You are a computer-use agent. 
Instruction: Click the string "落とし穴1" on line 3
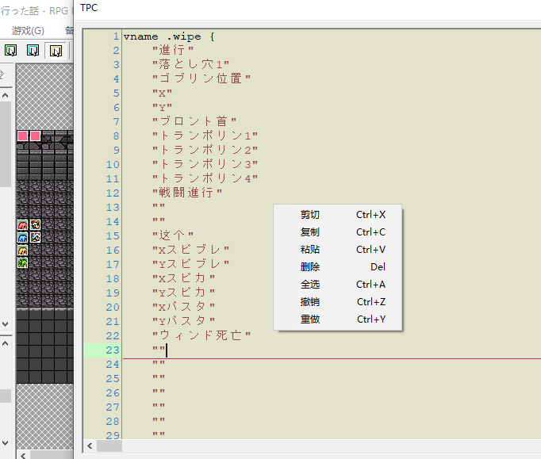191,64
